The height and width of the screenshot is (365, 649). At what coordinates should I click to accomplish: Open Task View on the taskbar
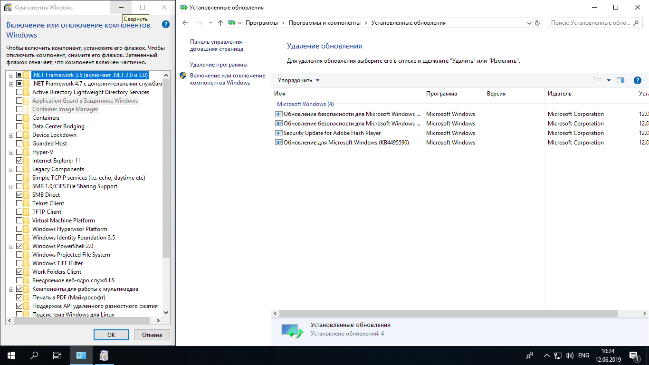(x=57, y=355)
